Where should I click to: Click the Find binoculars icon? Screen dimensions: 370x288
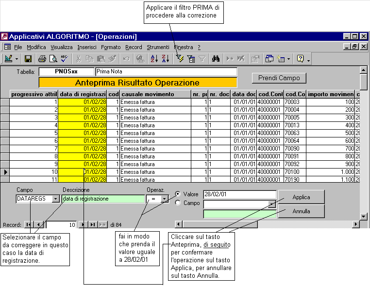click(x=216, y=59)
